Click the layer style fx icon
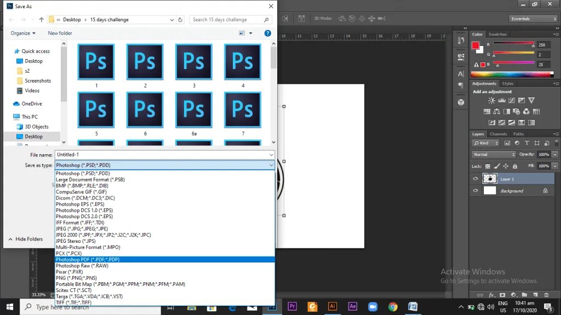 (491, 295)
